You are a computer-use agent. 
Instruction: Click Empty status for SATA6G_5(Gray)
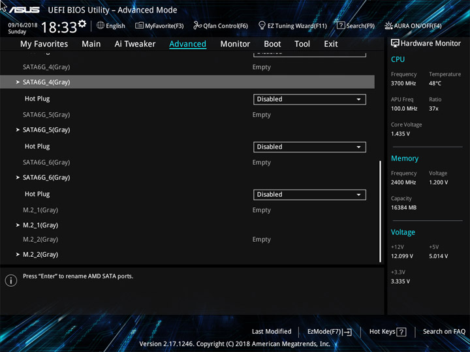coord(261,115)
